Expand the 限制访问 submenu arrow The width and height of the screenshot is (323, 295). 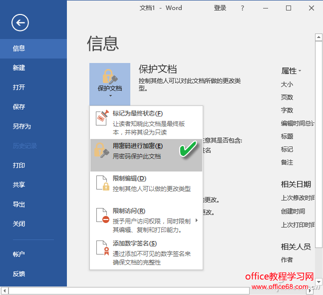pyautogui.click(x=197, y=220)
